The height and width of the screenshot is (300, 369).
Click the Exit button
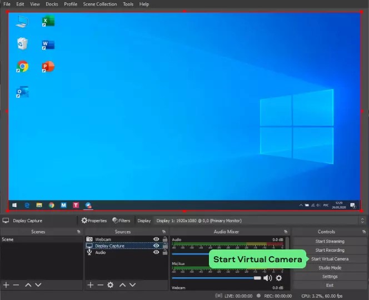coord(330,285)
